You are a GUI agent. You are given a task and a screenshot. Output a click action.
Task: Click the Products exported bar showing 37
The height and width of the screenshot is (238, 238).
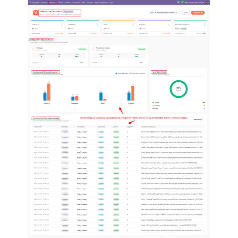click(133, 93)
